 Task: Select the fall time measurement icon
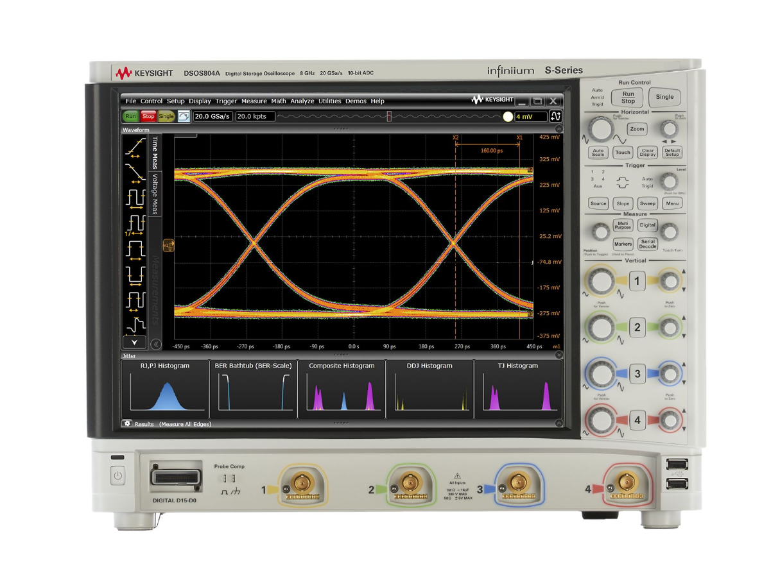click(x=135, y=173)
